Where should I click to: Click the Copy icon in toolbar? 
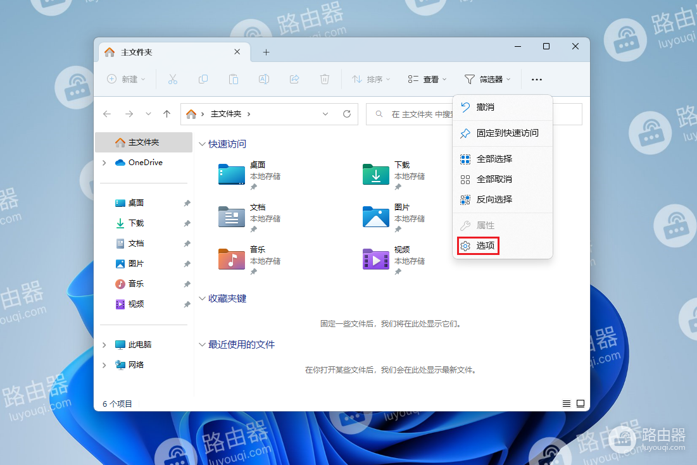(203, 79)
